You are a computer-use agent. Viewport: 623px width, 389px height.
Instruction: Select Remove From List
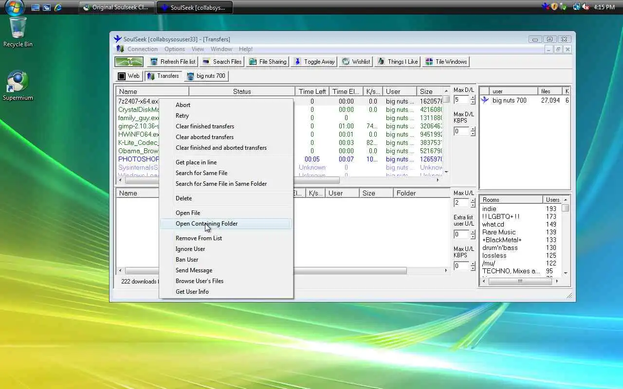click(226, 238)
